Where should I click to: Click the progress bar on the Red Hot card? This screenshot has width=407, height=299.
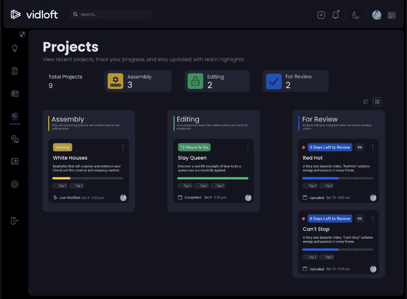[x=338, y=179]
